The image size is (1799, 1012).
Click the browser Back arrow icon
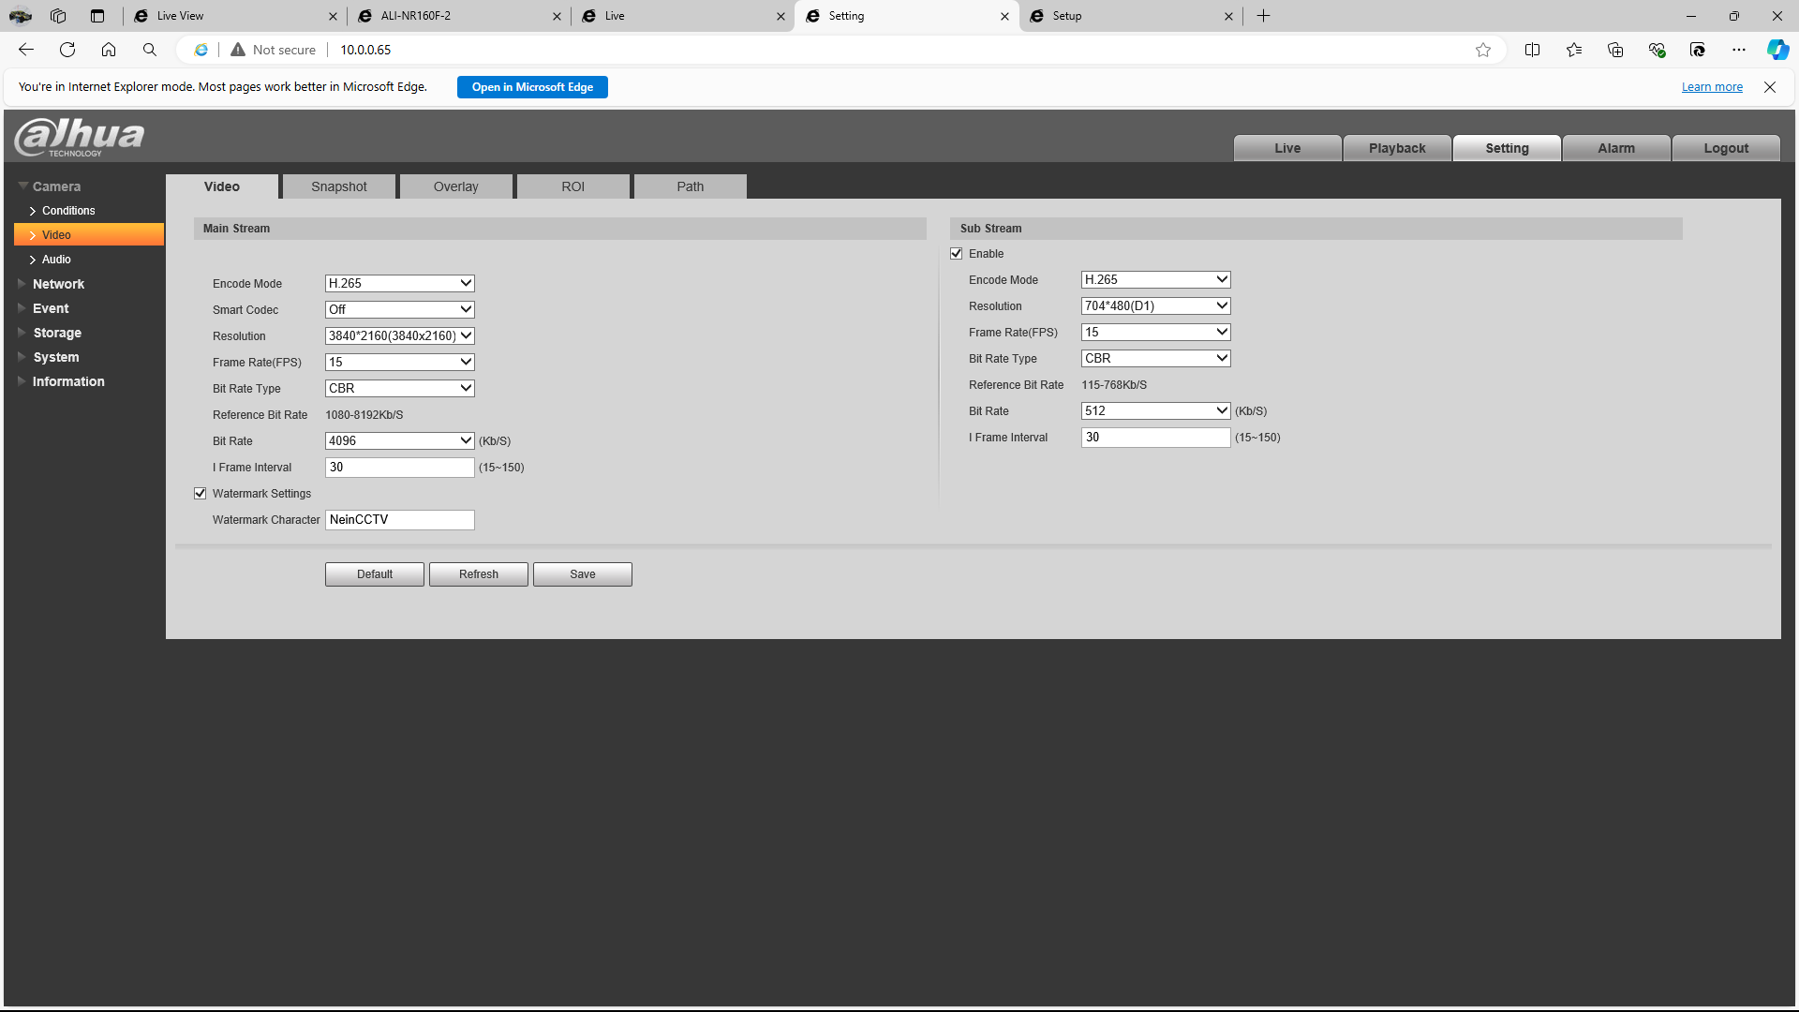(x=26, y=50)
